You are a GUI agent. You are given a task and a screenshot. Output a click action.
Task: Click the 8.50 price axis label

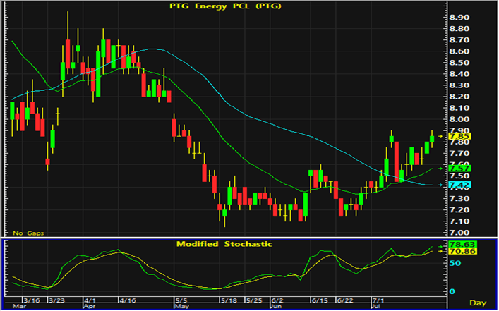(x=459, y=63)
